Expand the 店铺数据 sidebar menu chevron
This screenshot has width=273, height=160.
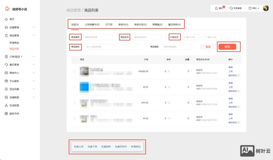click(34, 97)
